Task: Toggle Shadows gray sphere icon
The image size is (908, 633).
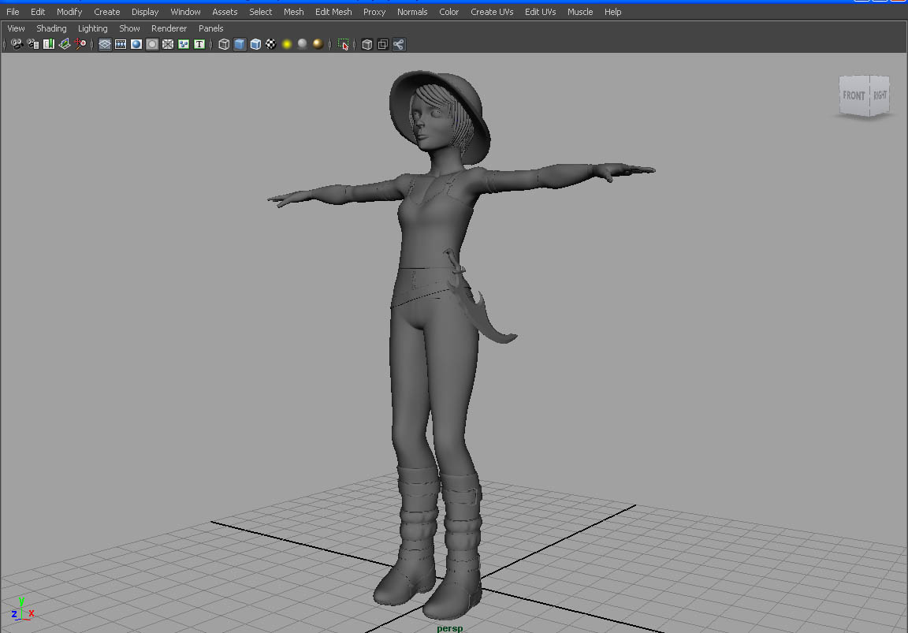Action: (x=303, y=45)
